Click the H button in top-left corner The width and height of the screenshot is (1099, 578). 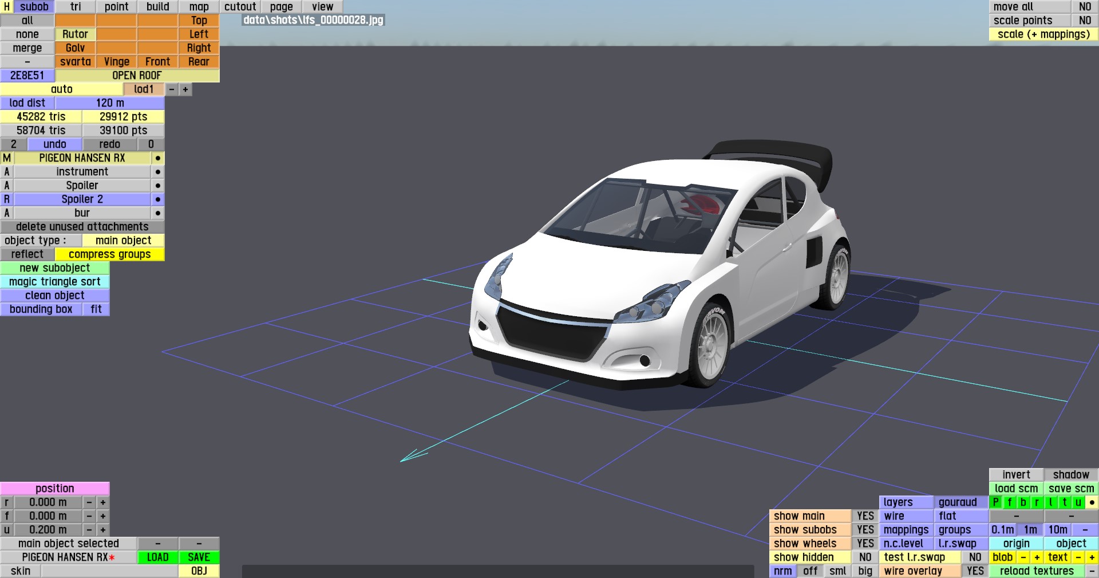(x=7, y=7)
